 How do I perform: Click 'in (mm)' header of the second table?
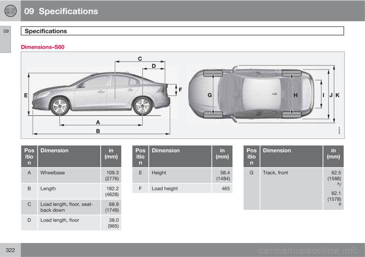222,156
